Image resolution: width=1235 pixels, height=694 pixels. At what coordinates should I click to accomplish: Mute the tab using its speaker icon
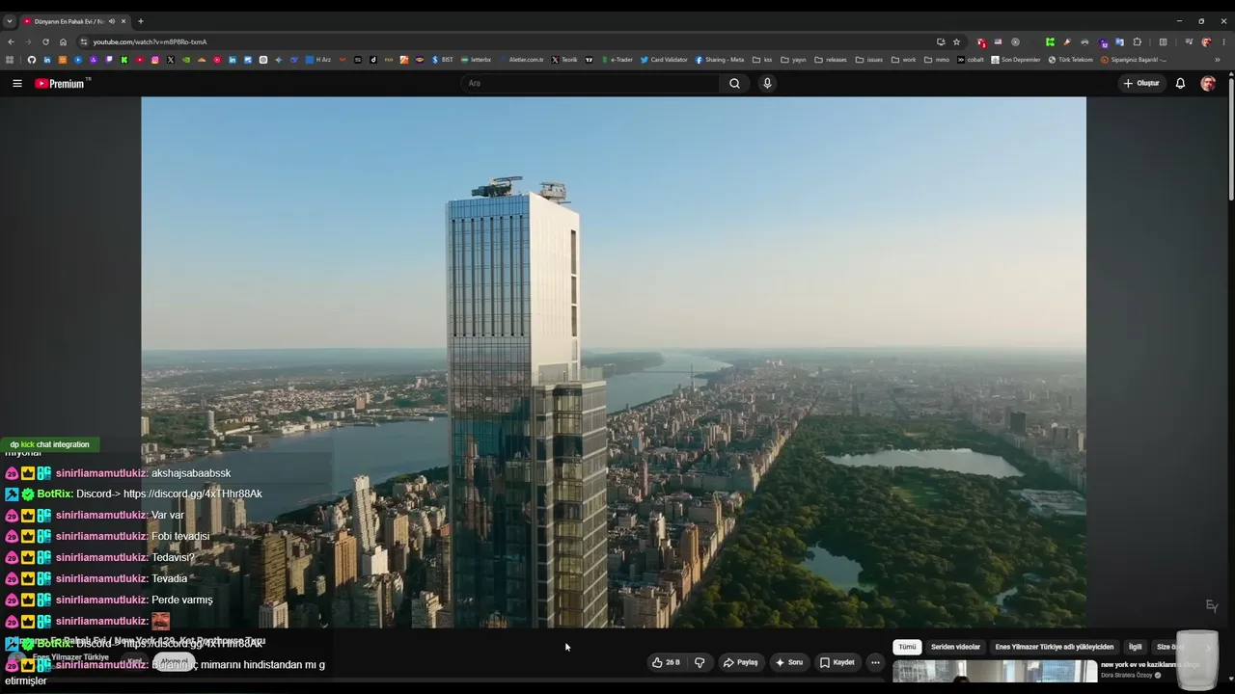pos(112,21)
